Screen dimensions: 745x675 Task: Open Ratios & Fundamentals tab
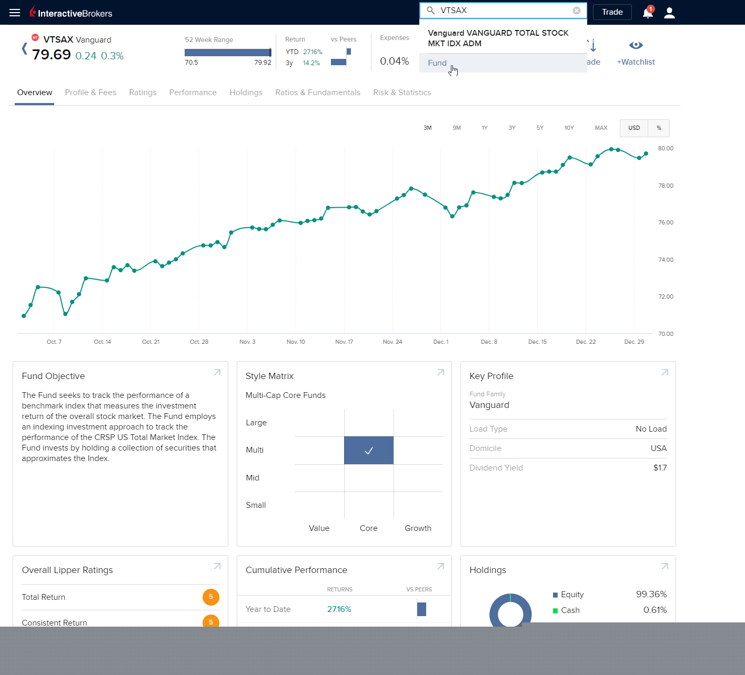coord(318,93)
